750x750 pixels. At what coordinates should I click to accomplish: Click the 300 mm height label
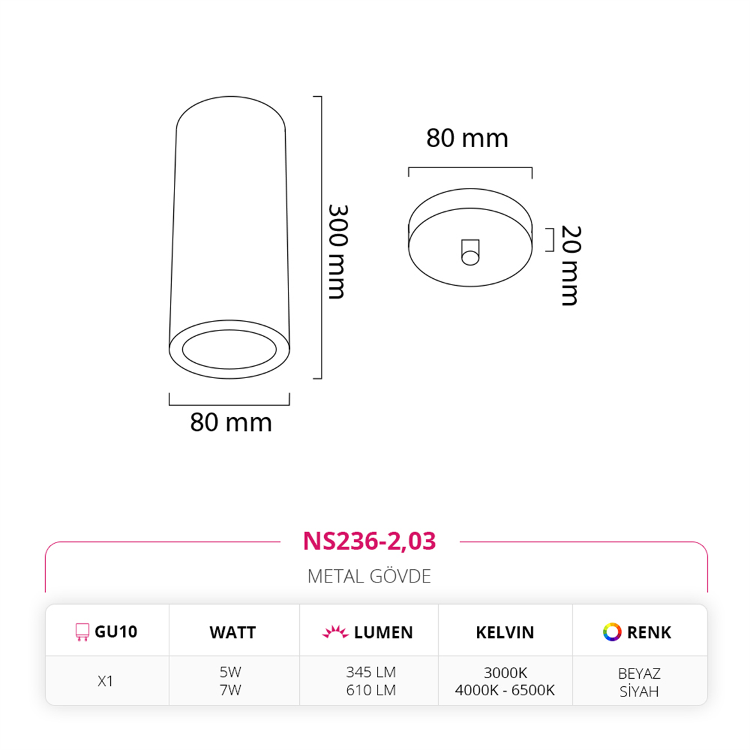point(337,252)
